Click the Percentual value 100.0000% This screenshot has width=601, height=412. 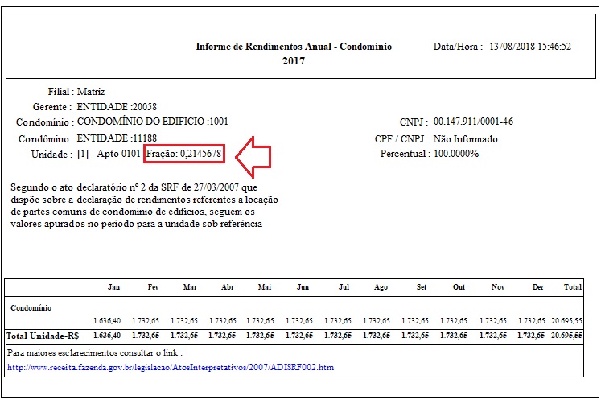tap(456, 153)
